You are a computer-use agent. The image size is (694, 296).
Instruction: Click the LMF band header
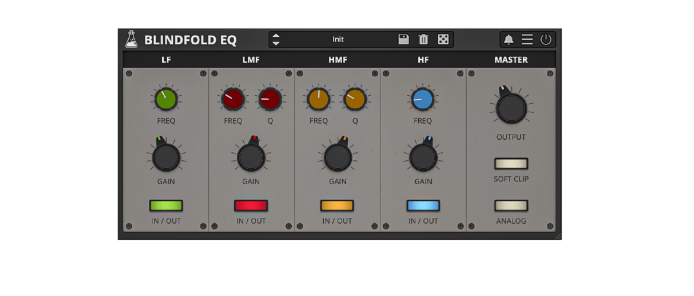(251, 60)
